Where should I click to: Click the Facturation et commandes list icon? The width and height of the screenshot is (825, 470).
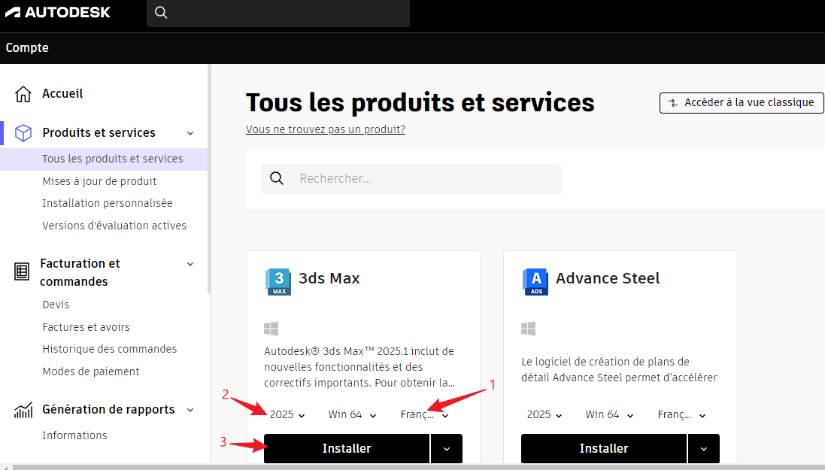point(22,271)
